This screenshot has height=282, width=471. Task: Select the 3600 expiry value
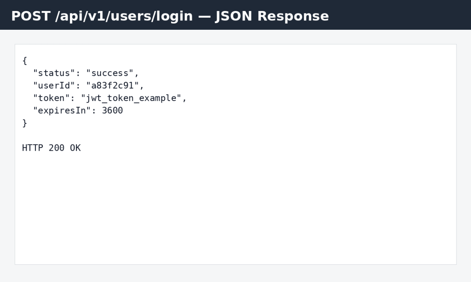coord(113,111)
